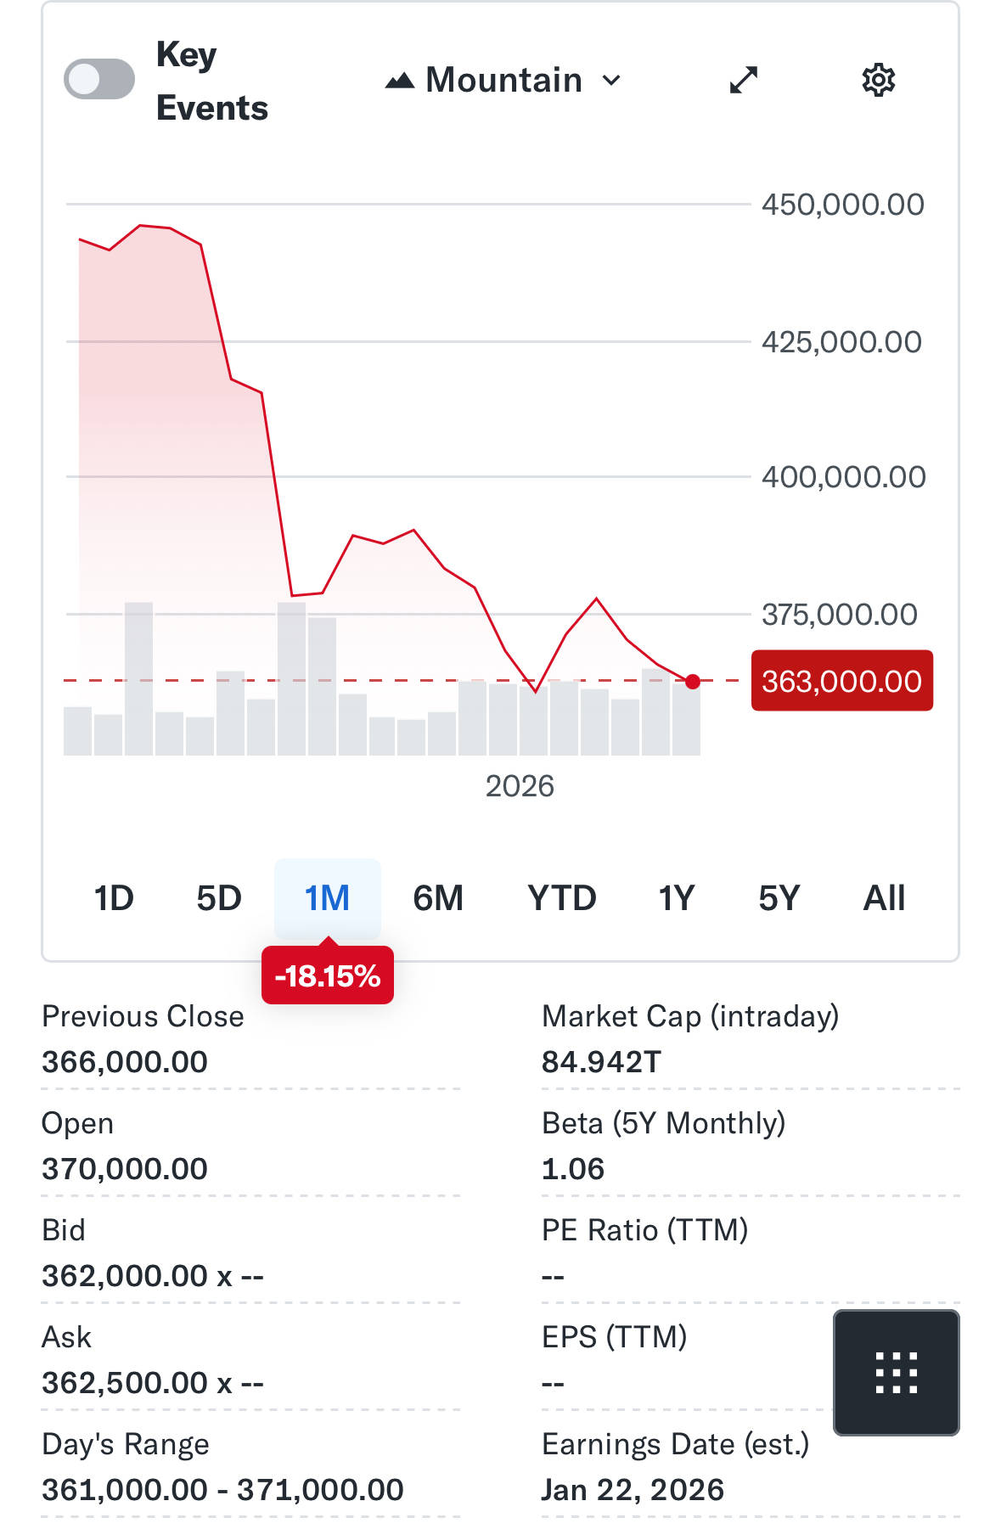Click the Earnings Date Jan 22, 2026 value

point(633,1490)
